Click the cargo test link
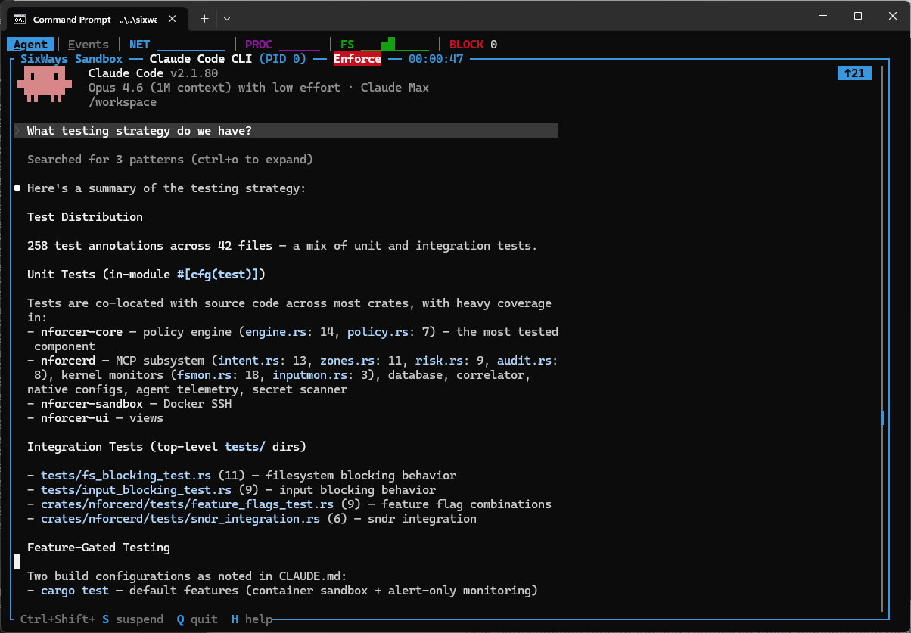The height and width of the screenshot is (633, 911). (x=74, y=590)
